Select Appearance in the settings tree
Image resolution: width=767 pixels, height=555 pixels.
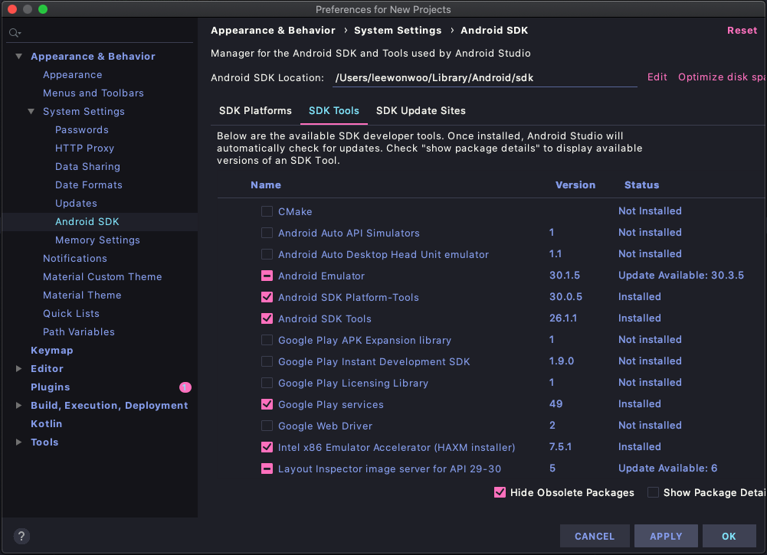[x=72, y=75]
